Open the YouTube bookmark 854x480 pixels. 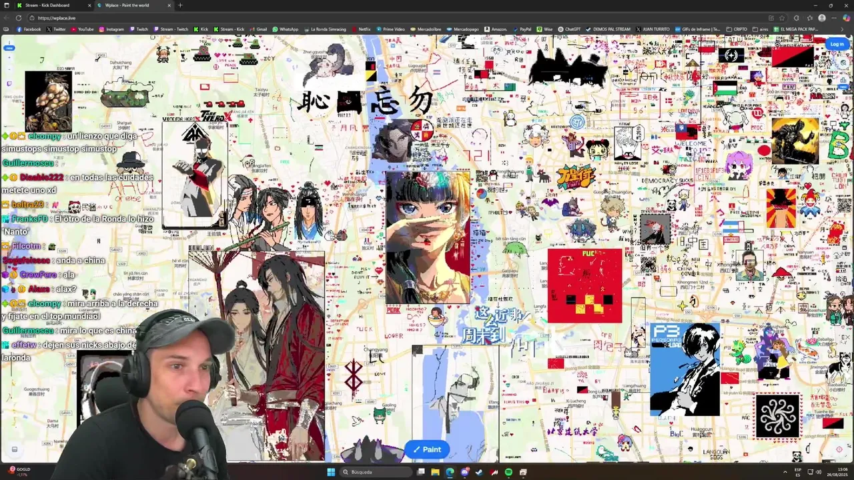82,29
